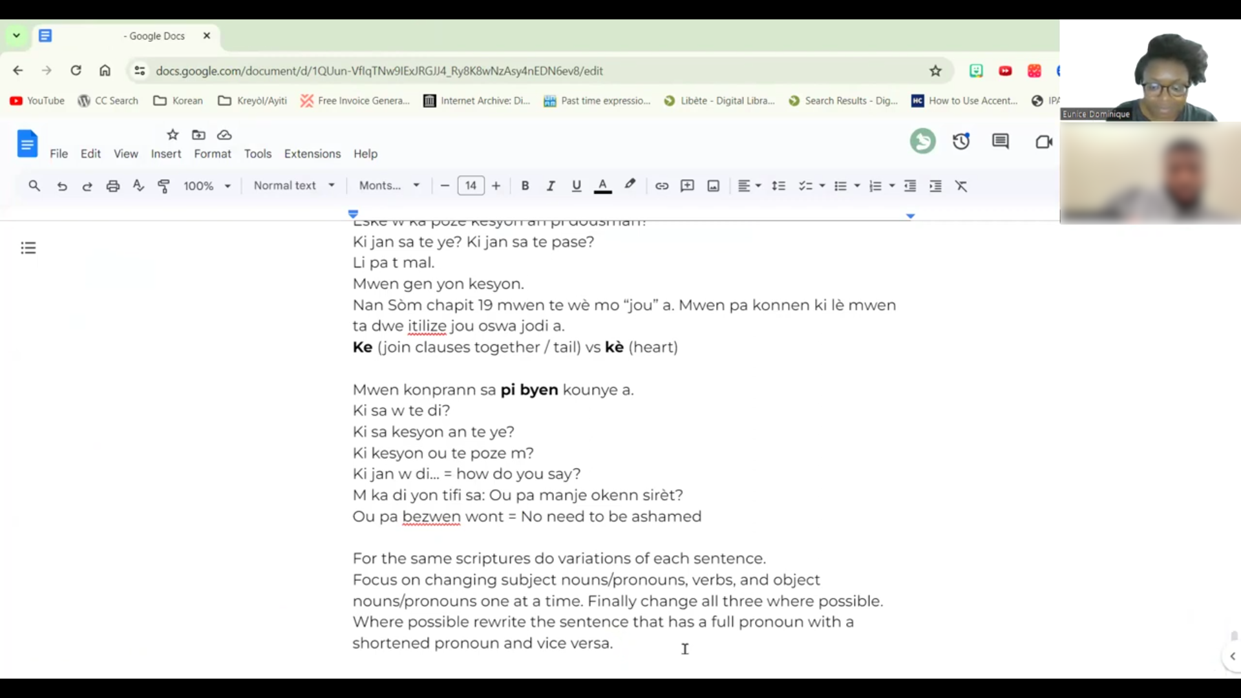Toggle underline formatting
Screen dimensions: 1241x698
(x=576, y=185)
